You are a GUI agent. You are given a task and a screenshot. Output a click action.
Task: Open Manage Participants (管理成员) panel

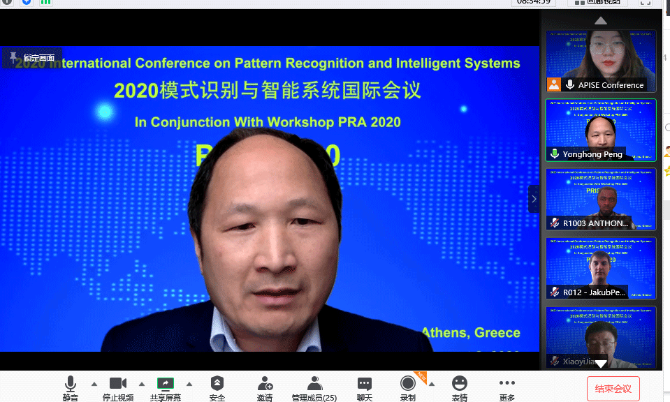coord(314,385)
